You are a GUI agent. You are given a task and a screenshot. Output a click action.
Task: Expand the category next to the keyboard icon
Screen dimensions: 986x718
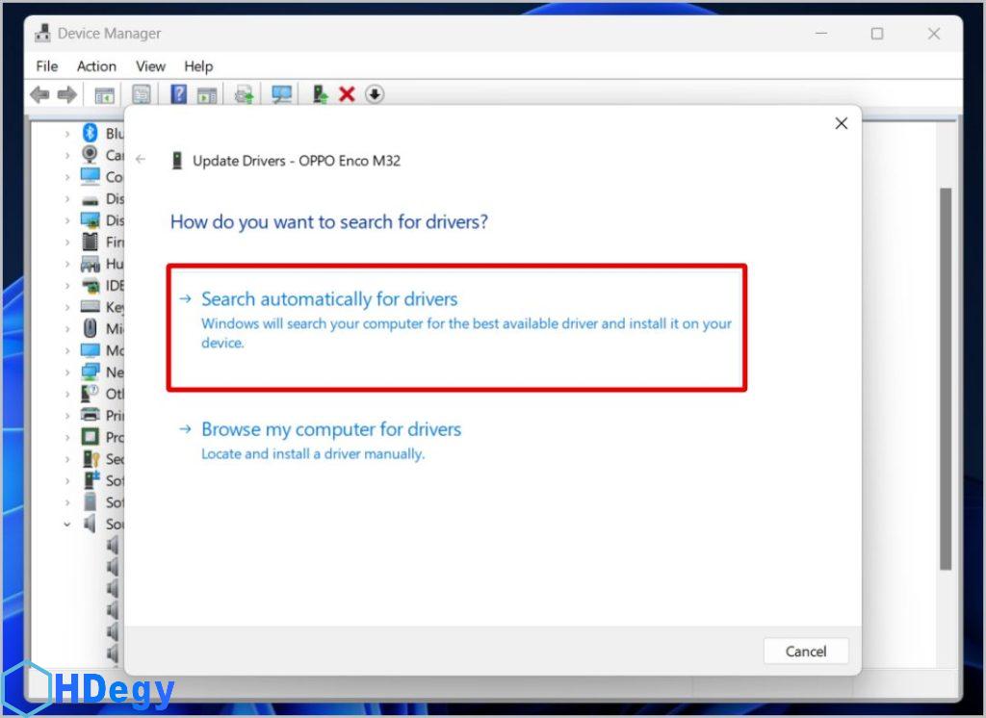[67, 307]
